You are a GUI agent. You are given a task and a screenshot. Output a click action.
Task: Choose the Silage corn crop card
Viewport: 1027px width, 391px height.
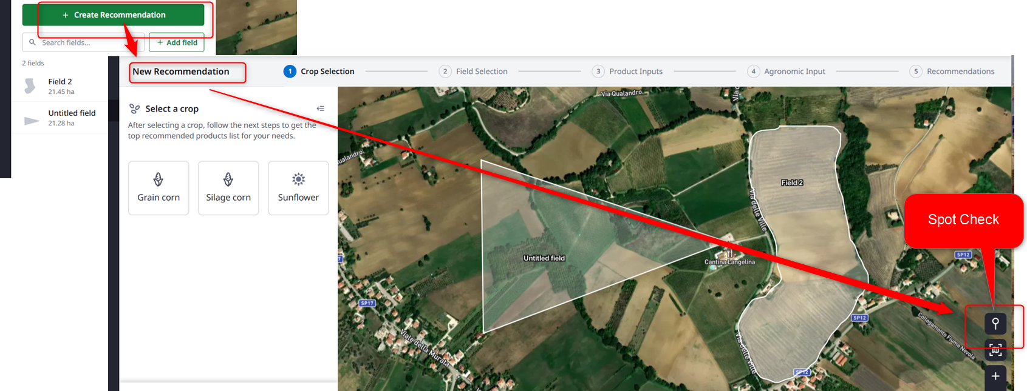[x=228, y=188]
